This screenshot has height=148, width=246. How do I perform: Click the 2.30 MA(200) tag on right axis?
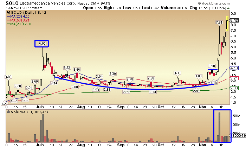[234, 88]
